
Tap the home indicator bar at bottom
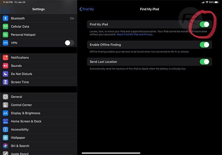click(x=111, y=153)
